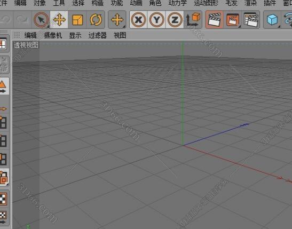Switch the coordinate system icon
292x229 pixels.
coord(193,20)
